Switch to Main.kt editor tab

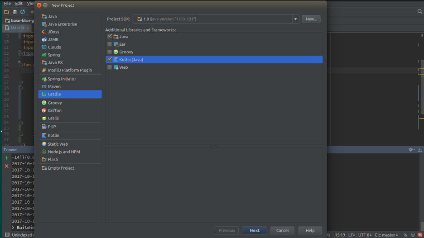(17, 28)
